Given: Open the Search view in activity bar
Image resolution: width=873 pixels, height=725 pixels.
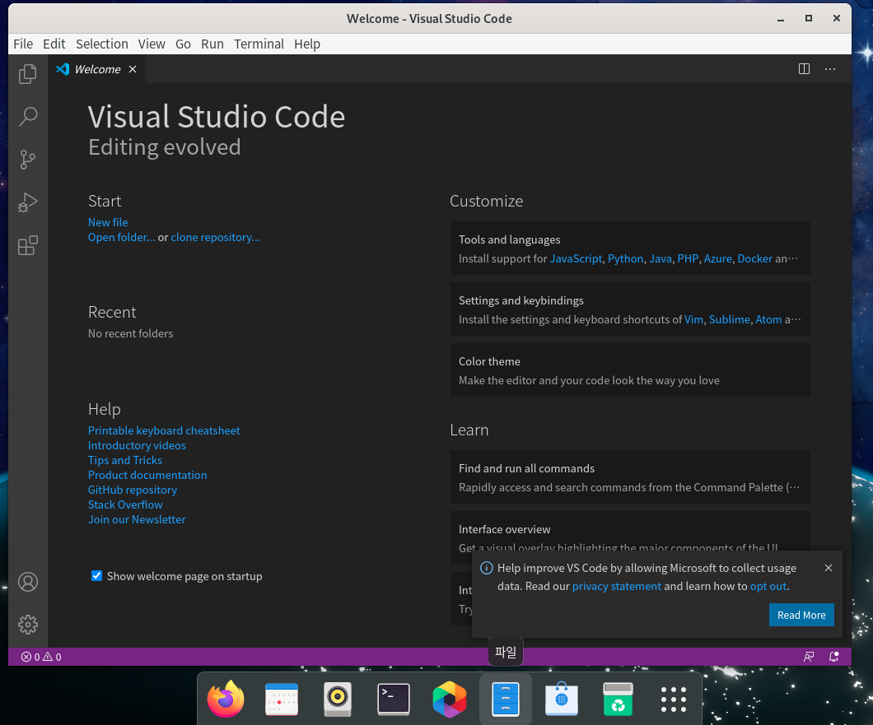Looking at the screenshot, I should [x=28, y=116].
